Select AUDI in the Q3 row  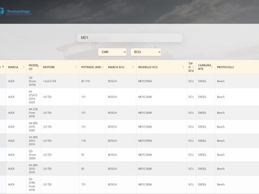point(11,155)
